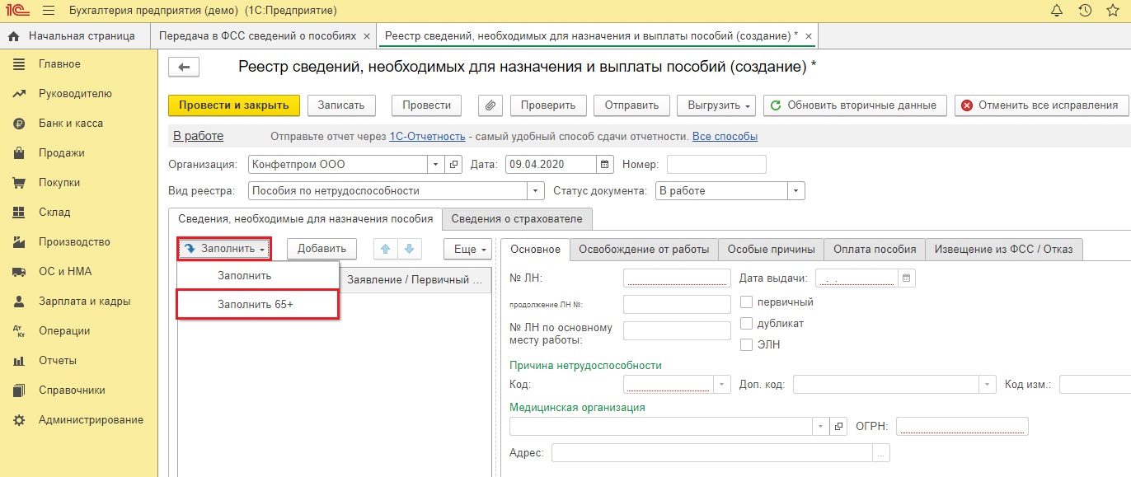1131x477 pixels.
Task: Focus the № ЛН input field
Action: 677,278
